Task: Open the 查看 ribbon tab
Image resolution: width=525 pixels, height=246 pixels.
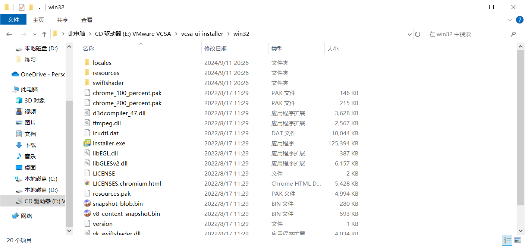Action: click(x=87, y=20)
